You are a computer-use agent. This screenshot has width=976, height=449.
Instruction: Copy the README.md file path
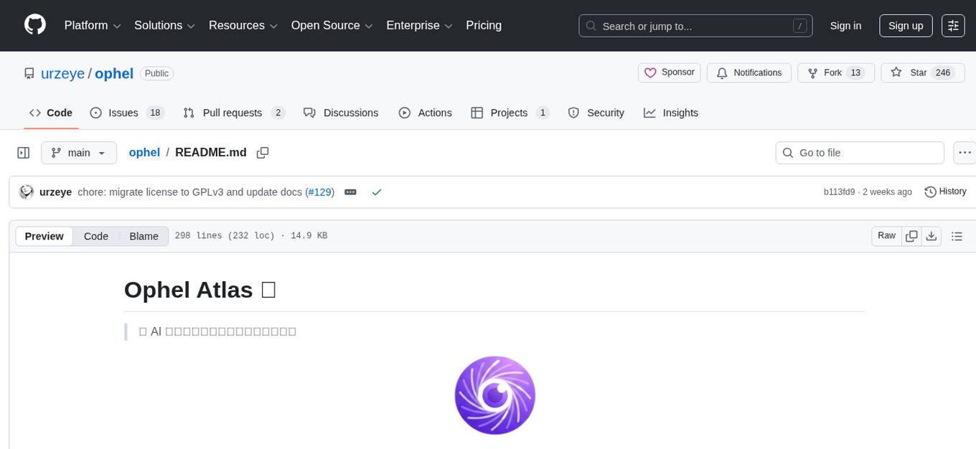(x=263, y=152)
